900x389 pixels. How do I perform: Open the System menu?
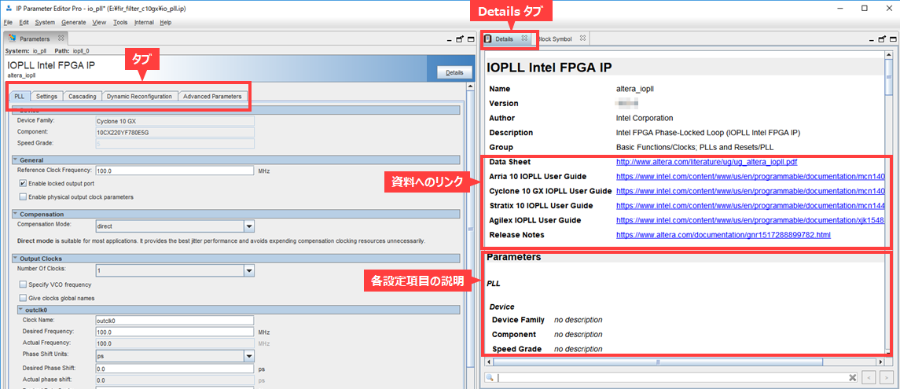45,22
